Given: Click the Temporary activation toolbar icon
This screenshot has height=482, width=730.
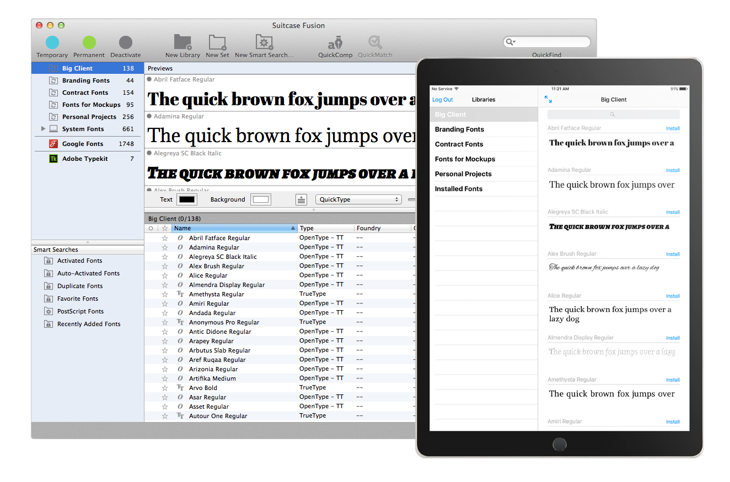Looking at the screenshot, I should point(52,42).
